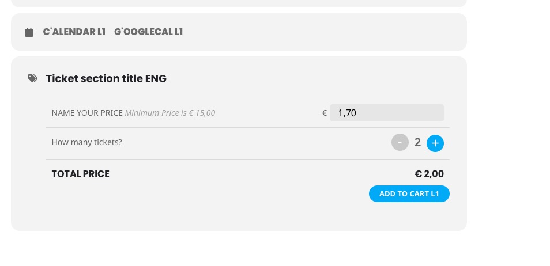Open the G'OOGLECAL L1 link
550x266 pixels.
pos(148,32)
